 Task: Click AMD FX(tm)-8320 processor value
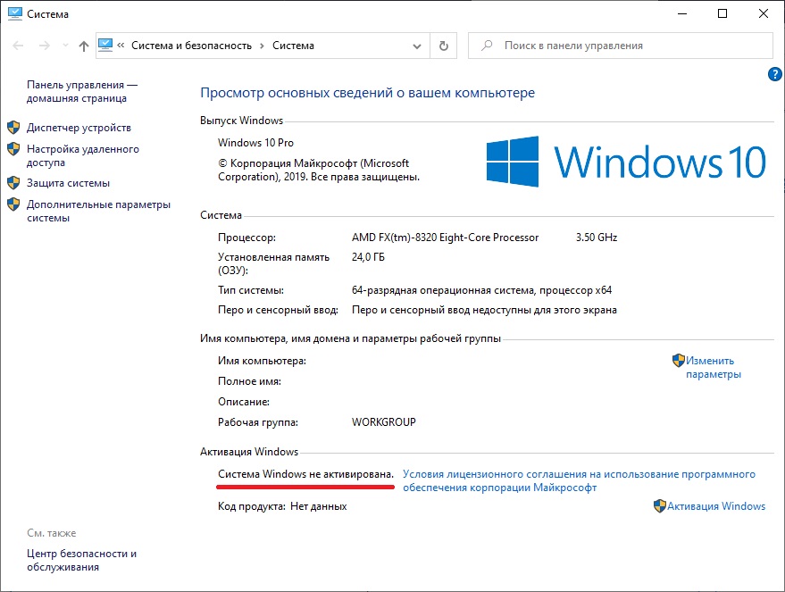click(445, 238)
